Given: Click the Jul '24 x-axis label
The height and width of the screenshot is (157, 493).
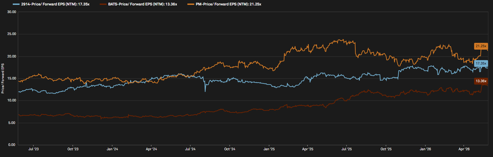Looking at the screenshot, I should (190, 149).
